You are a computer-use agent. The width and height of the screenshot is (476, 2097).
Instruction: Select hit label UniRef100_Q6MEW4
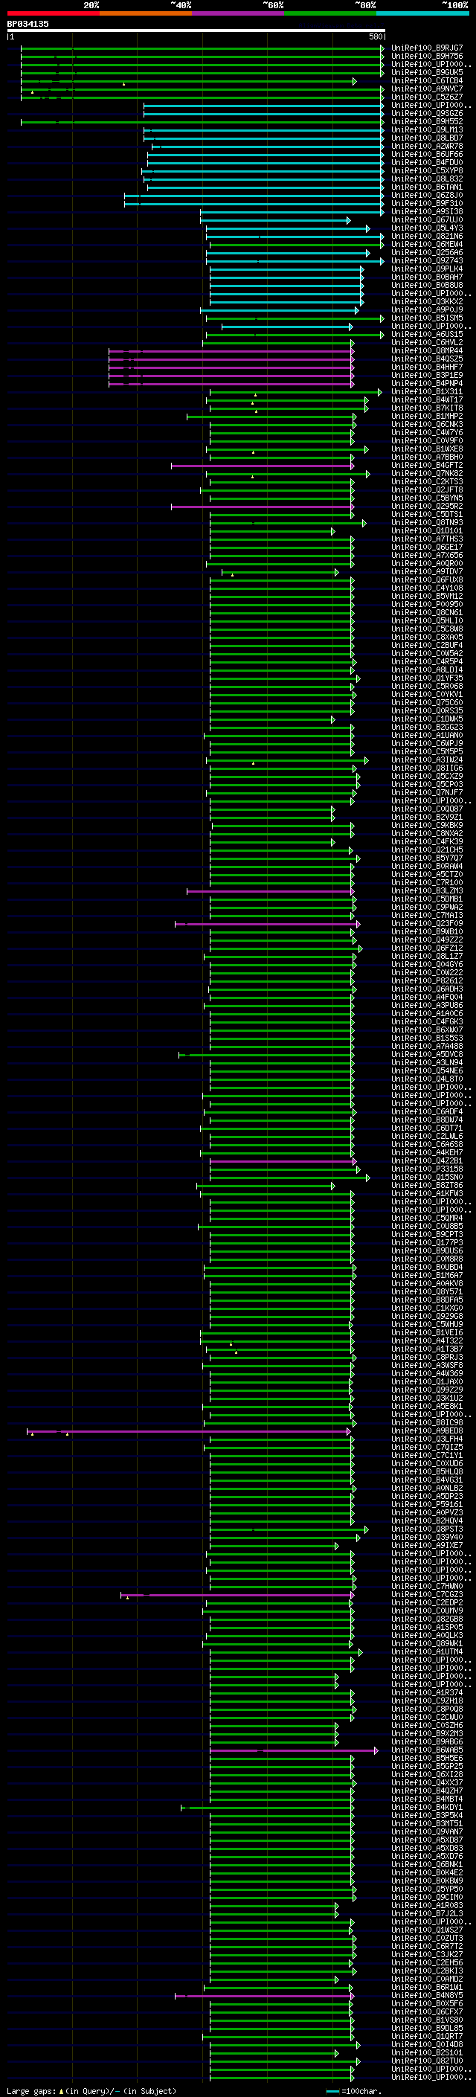427,244
